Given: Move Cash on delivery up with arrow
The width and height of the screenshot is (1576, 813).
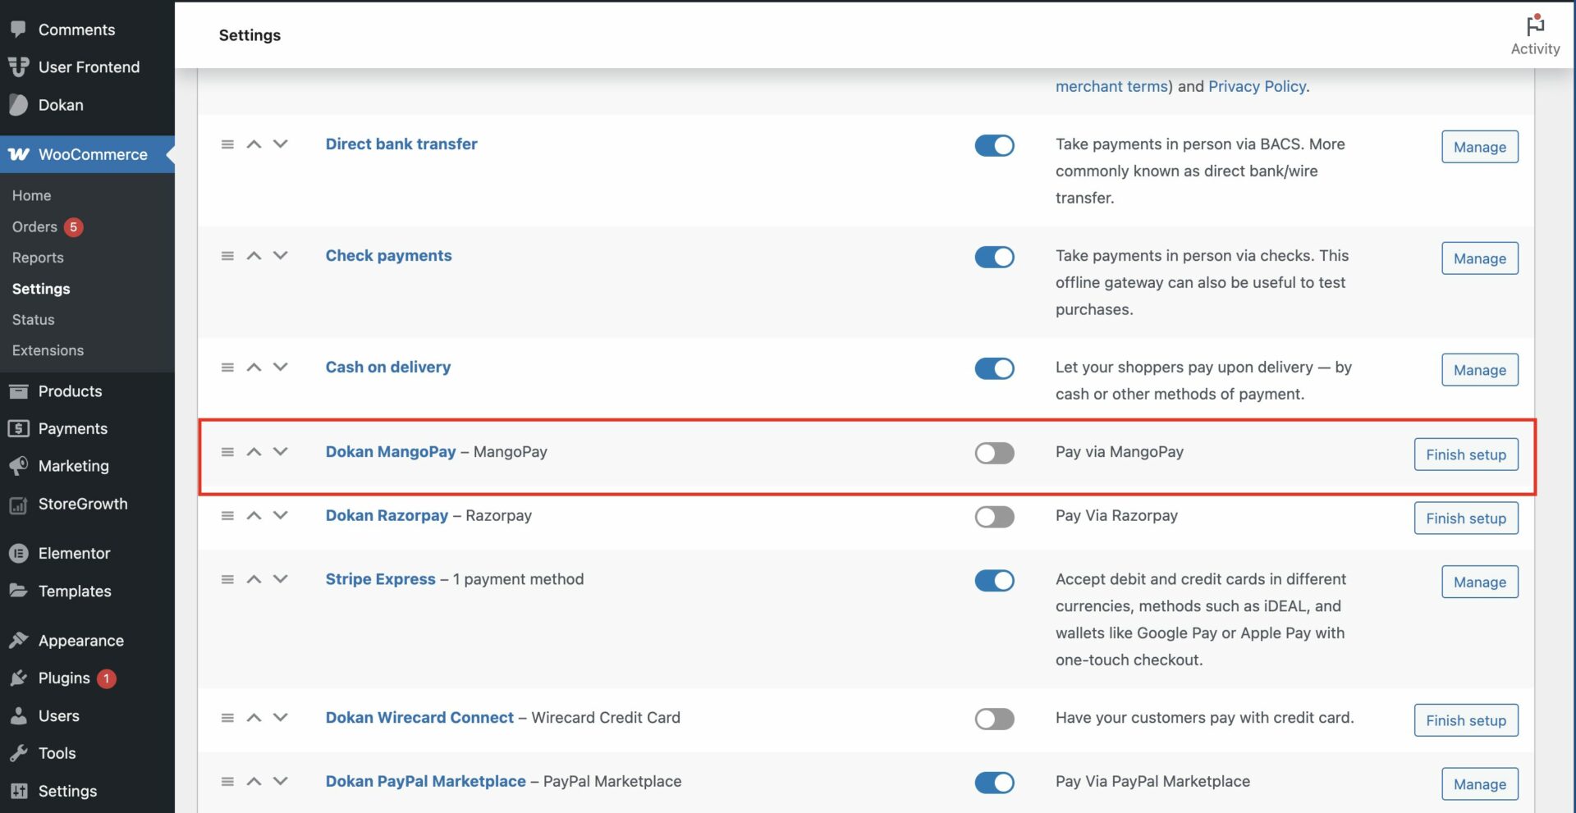Looking at the screenshot, I should click(254, 368).
